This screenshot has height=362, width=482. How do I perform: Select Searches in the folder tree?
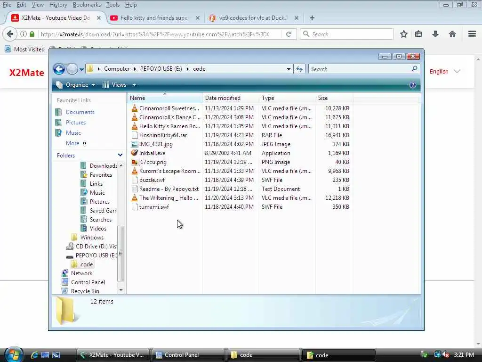tap(96, 220)
